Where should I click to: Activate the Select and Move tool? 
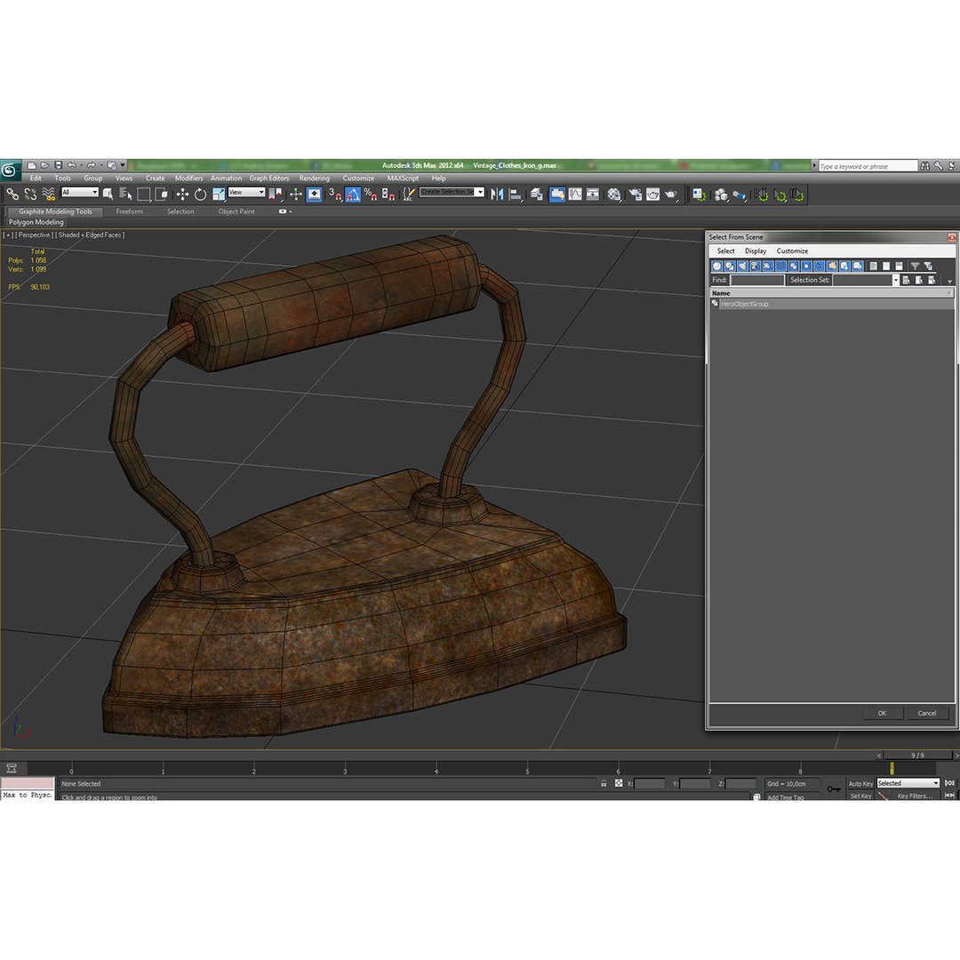182,195
